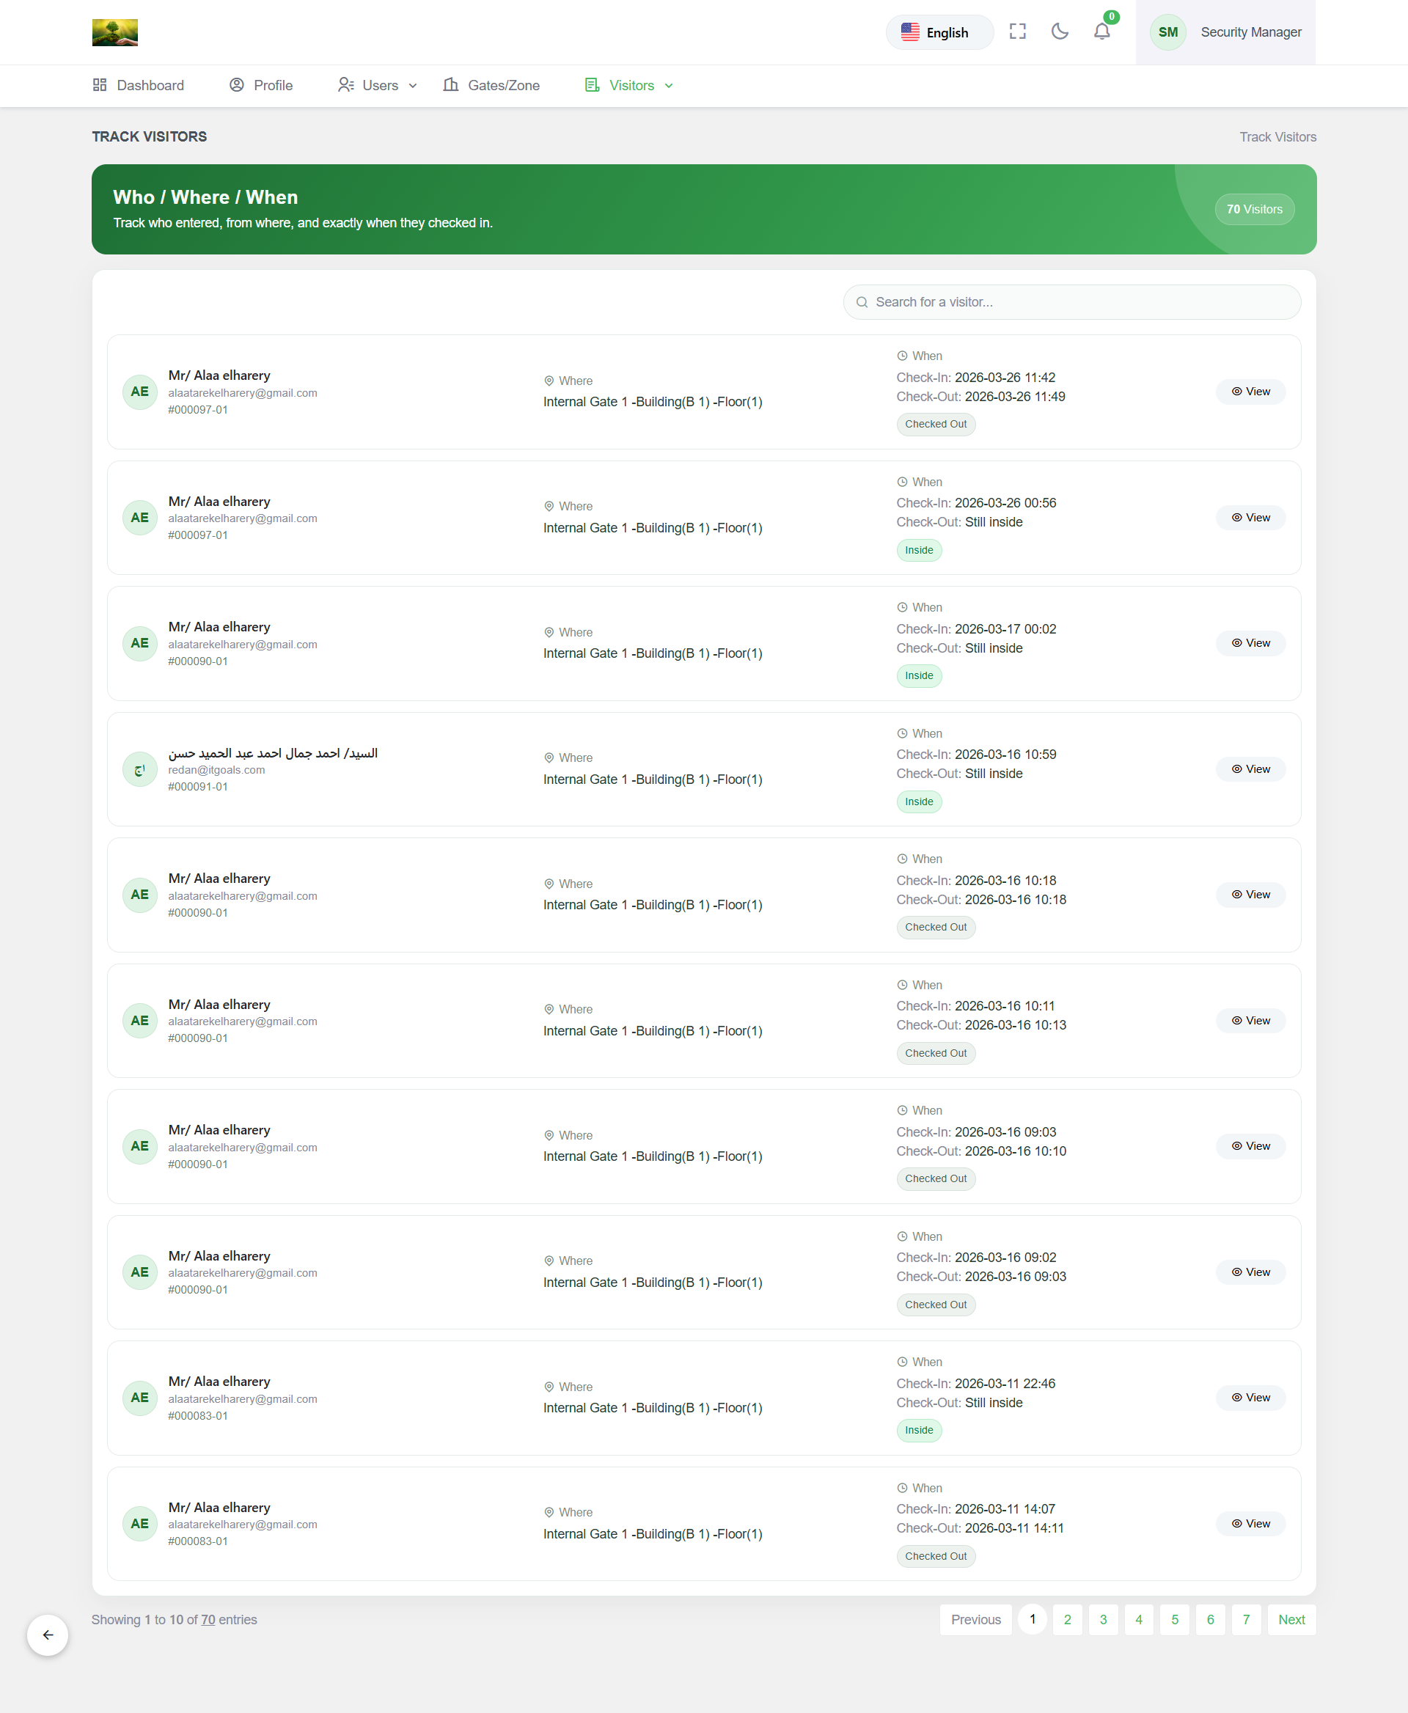View the 2026-03-16 10:18 check-in
Viewport: 1408px width, 1713px height.
click(1250, 895)
